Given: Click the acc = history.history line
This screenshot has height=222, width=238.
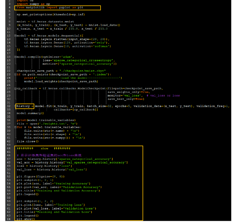Looking at the screenshot, I should 65,159.
